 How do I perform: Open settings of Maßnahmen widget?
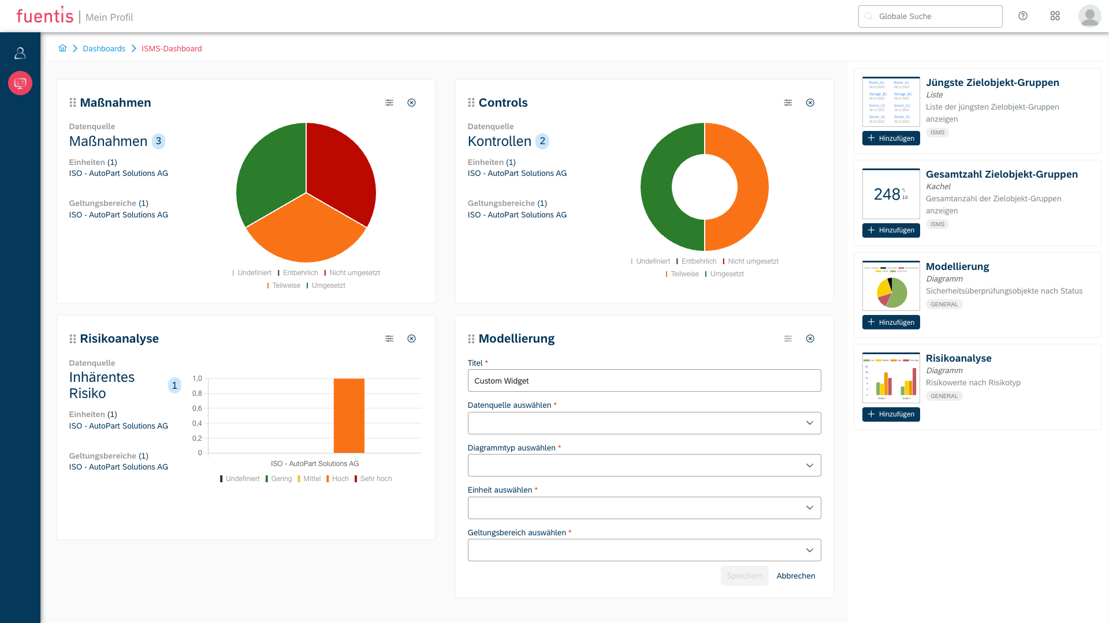pos(389,103)
